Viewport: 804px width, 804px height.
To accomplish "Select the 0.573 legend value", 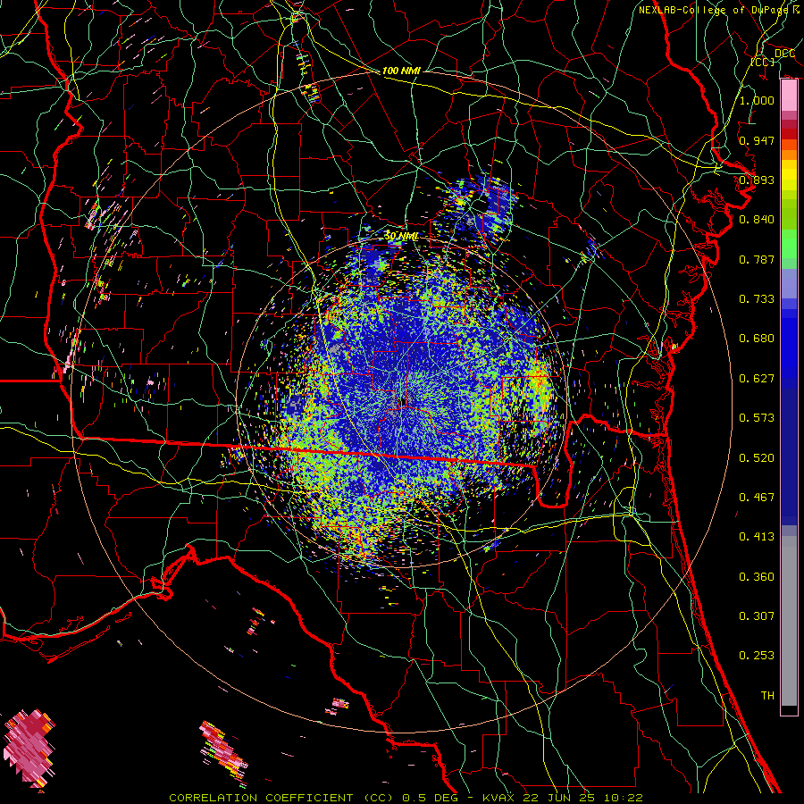I will pos(757,418).
